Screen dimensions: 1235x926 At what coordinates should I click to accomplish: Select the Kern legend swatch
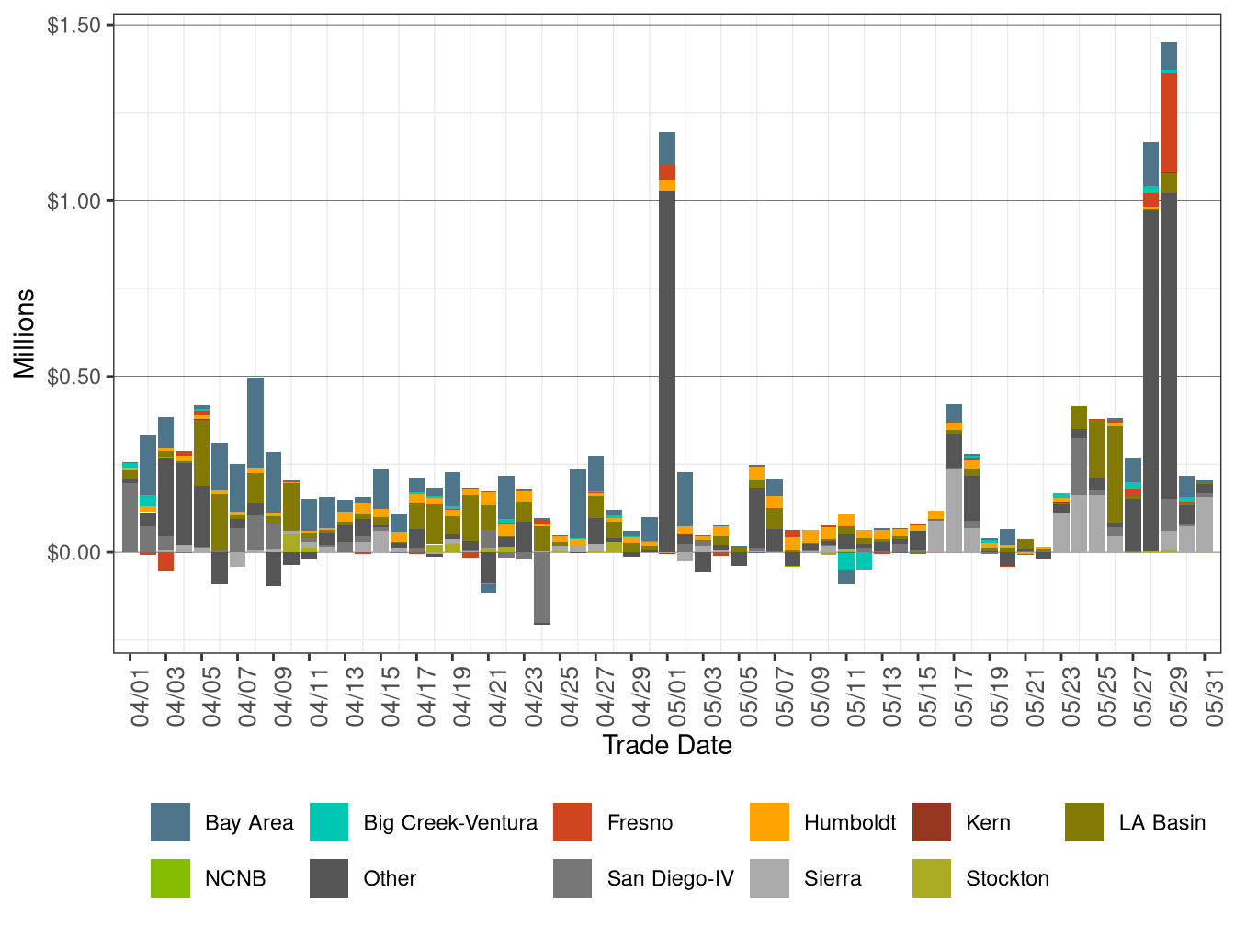(x=932, y=822)
